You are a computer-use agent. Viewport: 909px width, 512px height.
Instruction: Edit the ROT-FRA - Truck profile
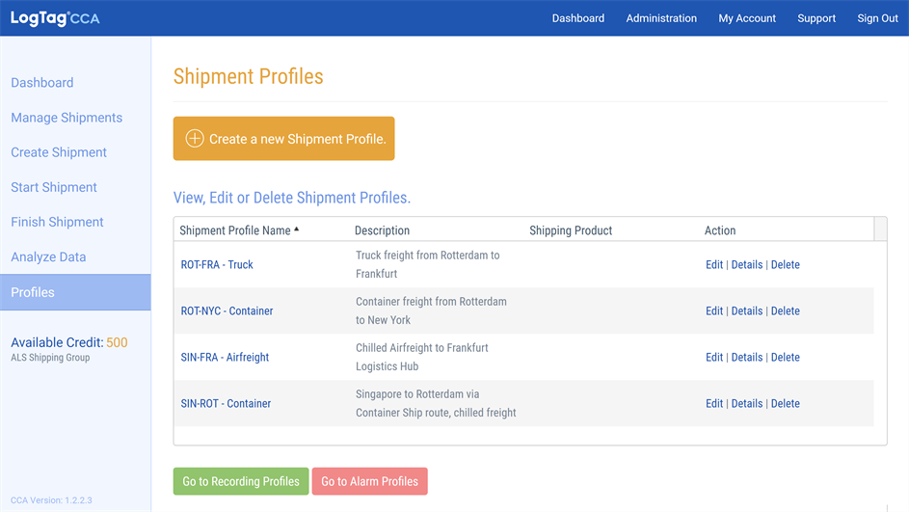(714, 264)
